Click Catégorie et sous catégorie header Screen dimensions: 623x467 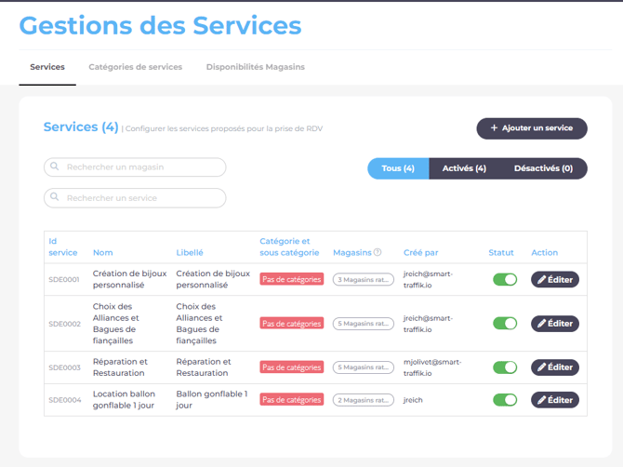(289, 247)
